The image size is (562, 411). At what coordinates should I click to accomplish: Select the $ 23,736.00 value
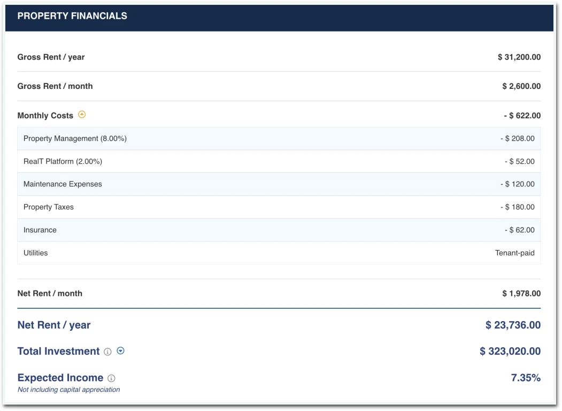pos(513,325)
